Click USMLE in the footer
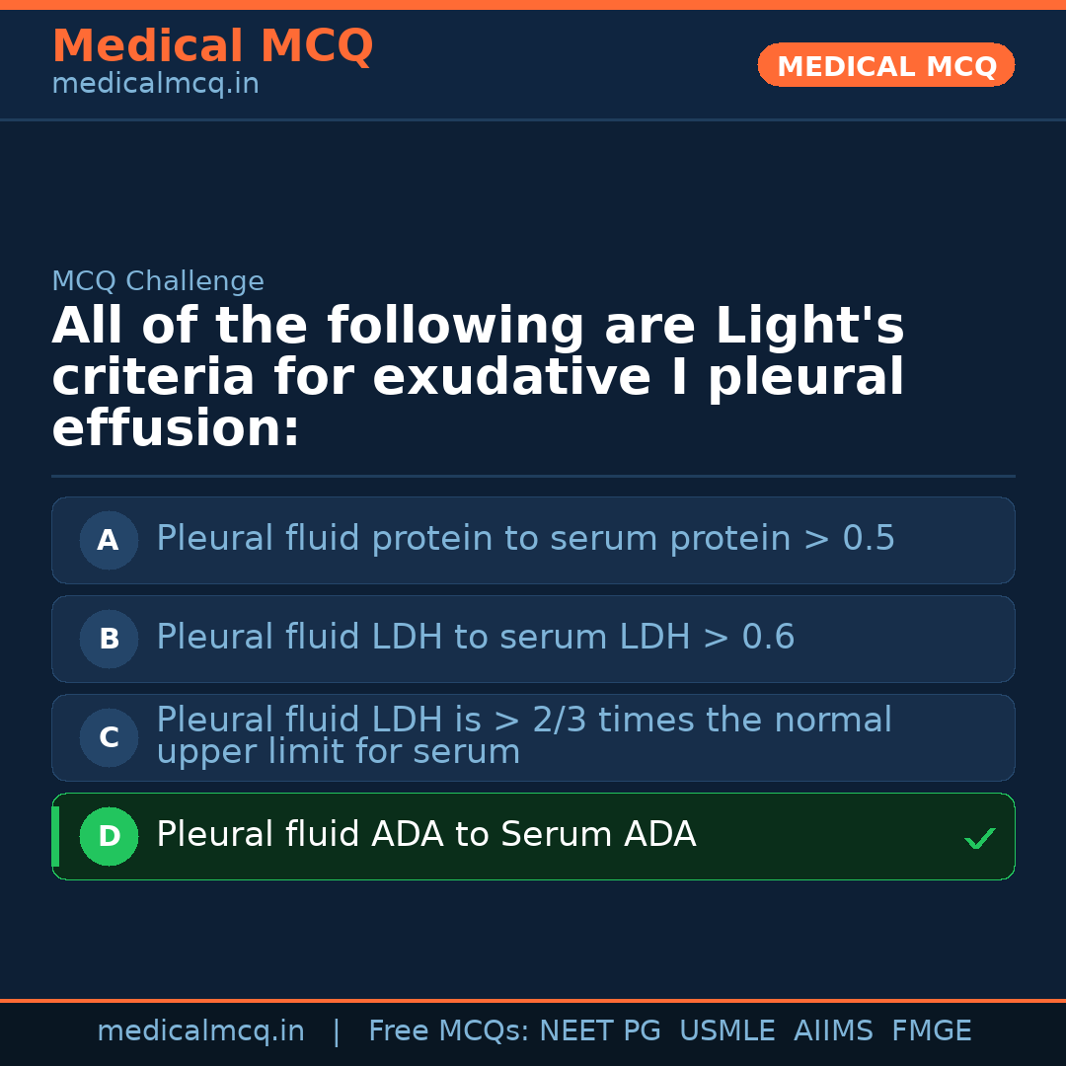Screen dimensions: 1066x1066 [x=726, y=1031]
